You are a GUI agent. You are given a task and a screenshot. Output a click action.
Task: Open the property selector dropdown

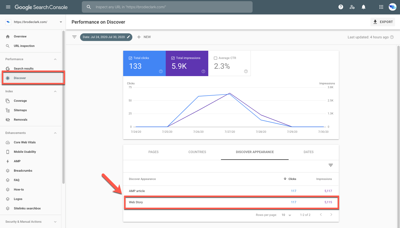pos(61,22)
